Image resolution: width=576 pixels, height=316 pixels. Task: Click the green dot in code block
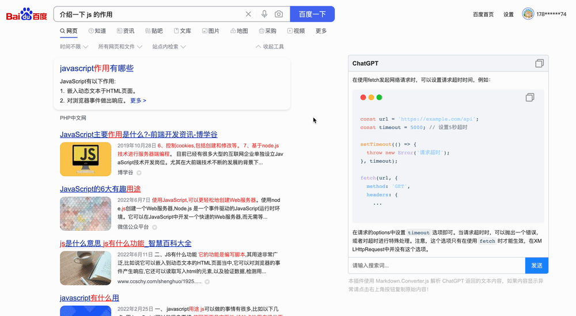[x=379, y=97]
